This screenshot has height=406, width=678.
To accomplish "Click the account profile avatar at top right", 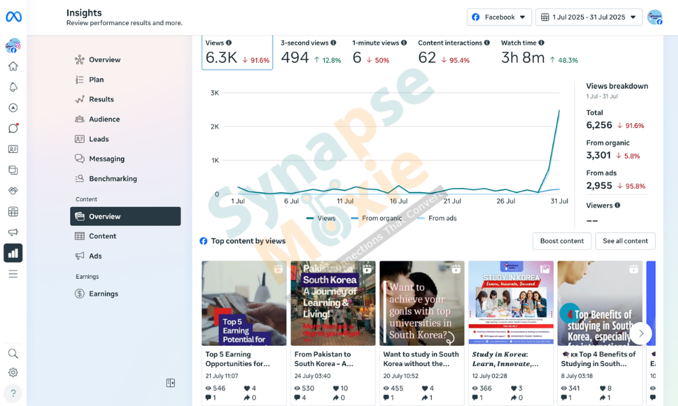I will [x=654, y=18].
